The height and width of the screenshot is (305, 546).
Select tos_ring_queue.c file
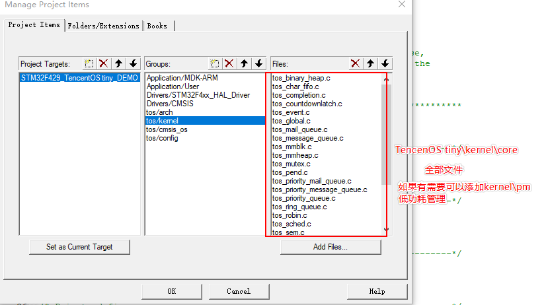coord(299,207)
